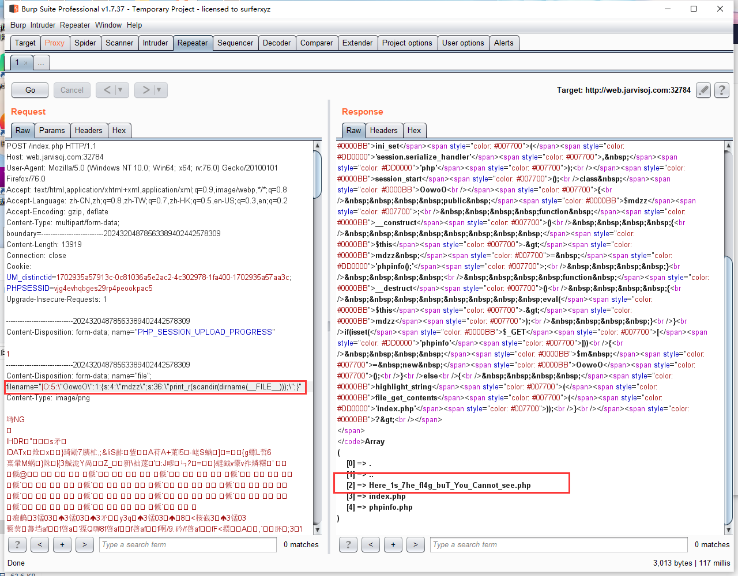Switch to the Target tab

click(25, 43)
